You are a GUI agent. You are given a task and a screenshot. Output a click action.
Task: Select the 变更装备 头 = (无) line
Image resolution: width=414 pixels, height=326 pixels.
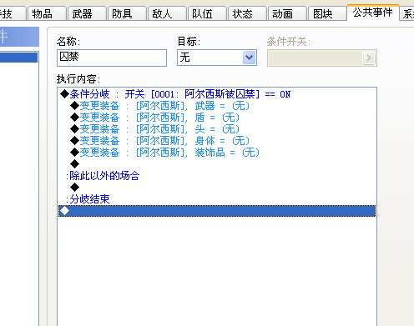217,129
